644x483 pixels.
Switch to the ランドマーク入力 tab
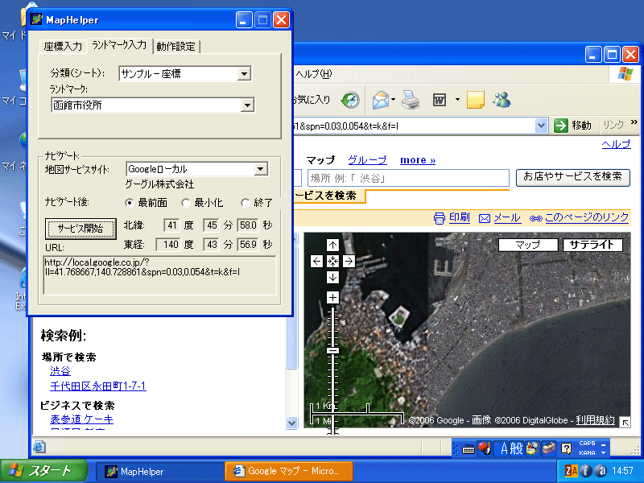coord(119,45)
